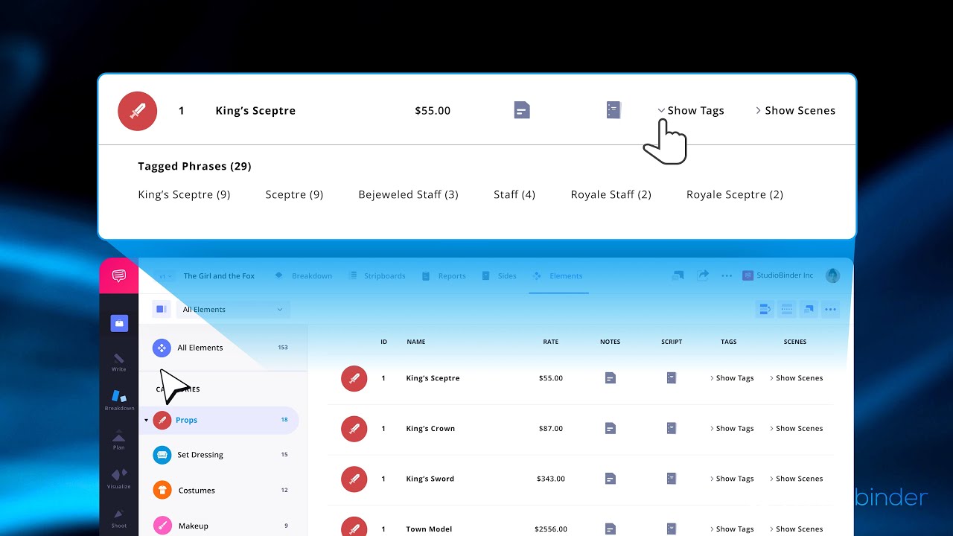The image size is (953, 536).
Task: Open the All Elements dropdown filter
Action: pos(233,309)
